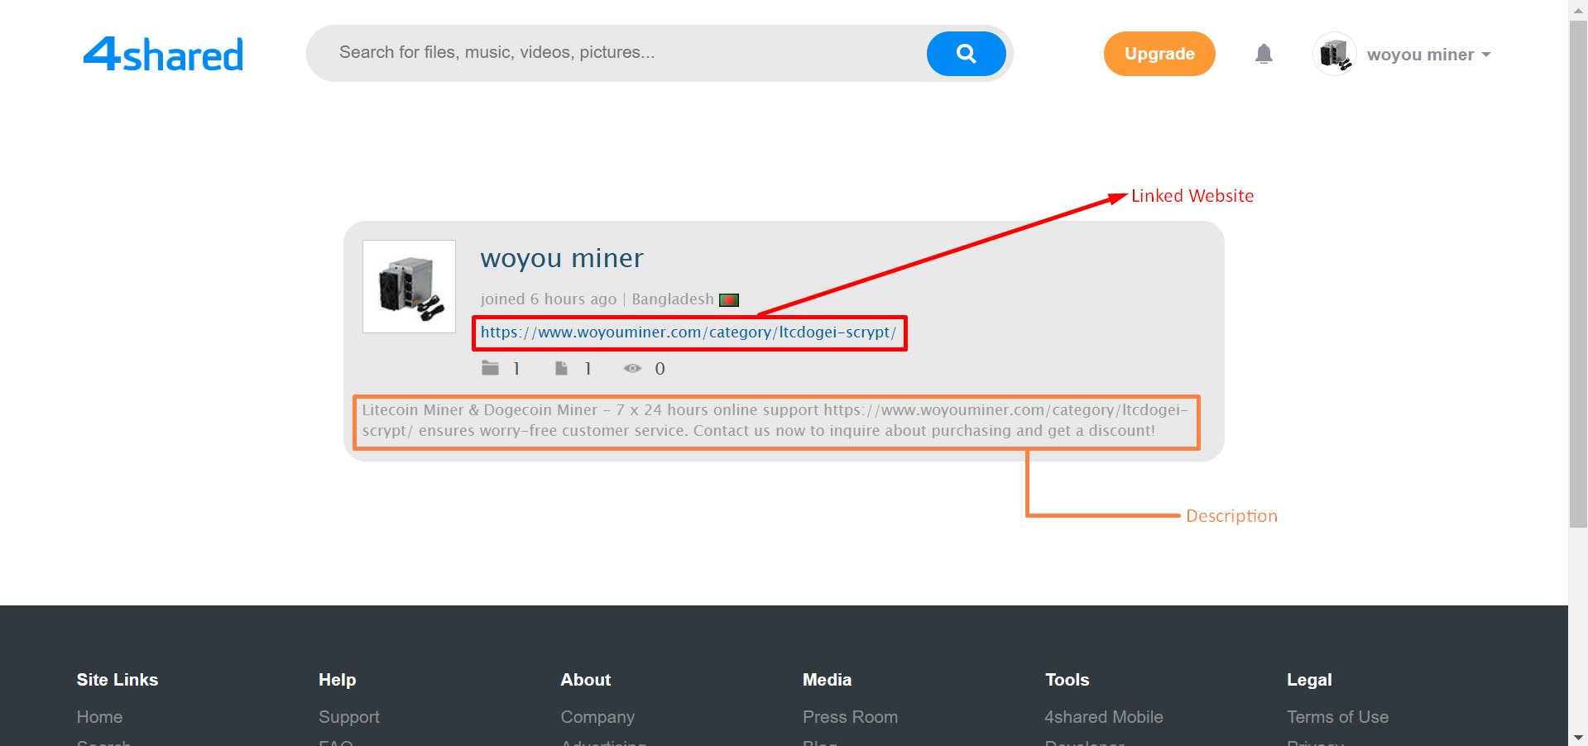
Task: Go to the Company footer link
Action: pos(597,717)
